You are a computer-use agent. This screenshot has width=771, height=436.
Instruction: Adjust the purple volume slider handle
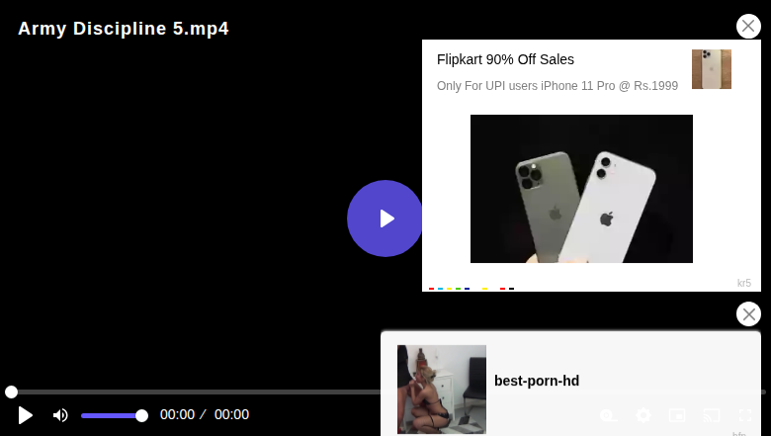pos(141,416)
